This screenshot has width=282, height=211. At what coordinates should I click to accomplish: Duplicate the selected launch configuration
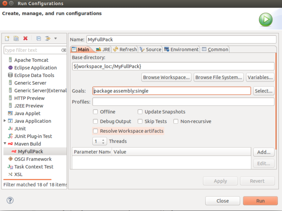click(16, 38)
